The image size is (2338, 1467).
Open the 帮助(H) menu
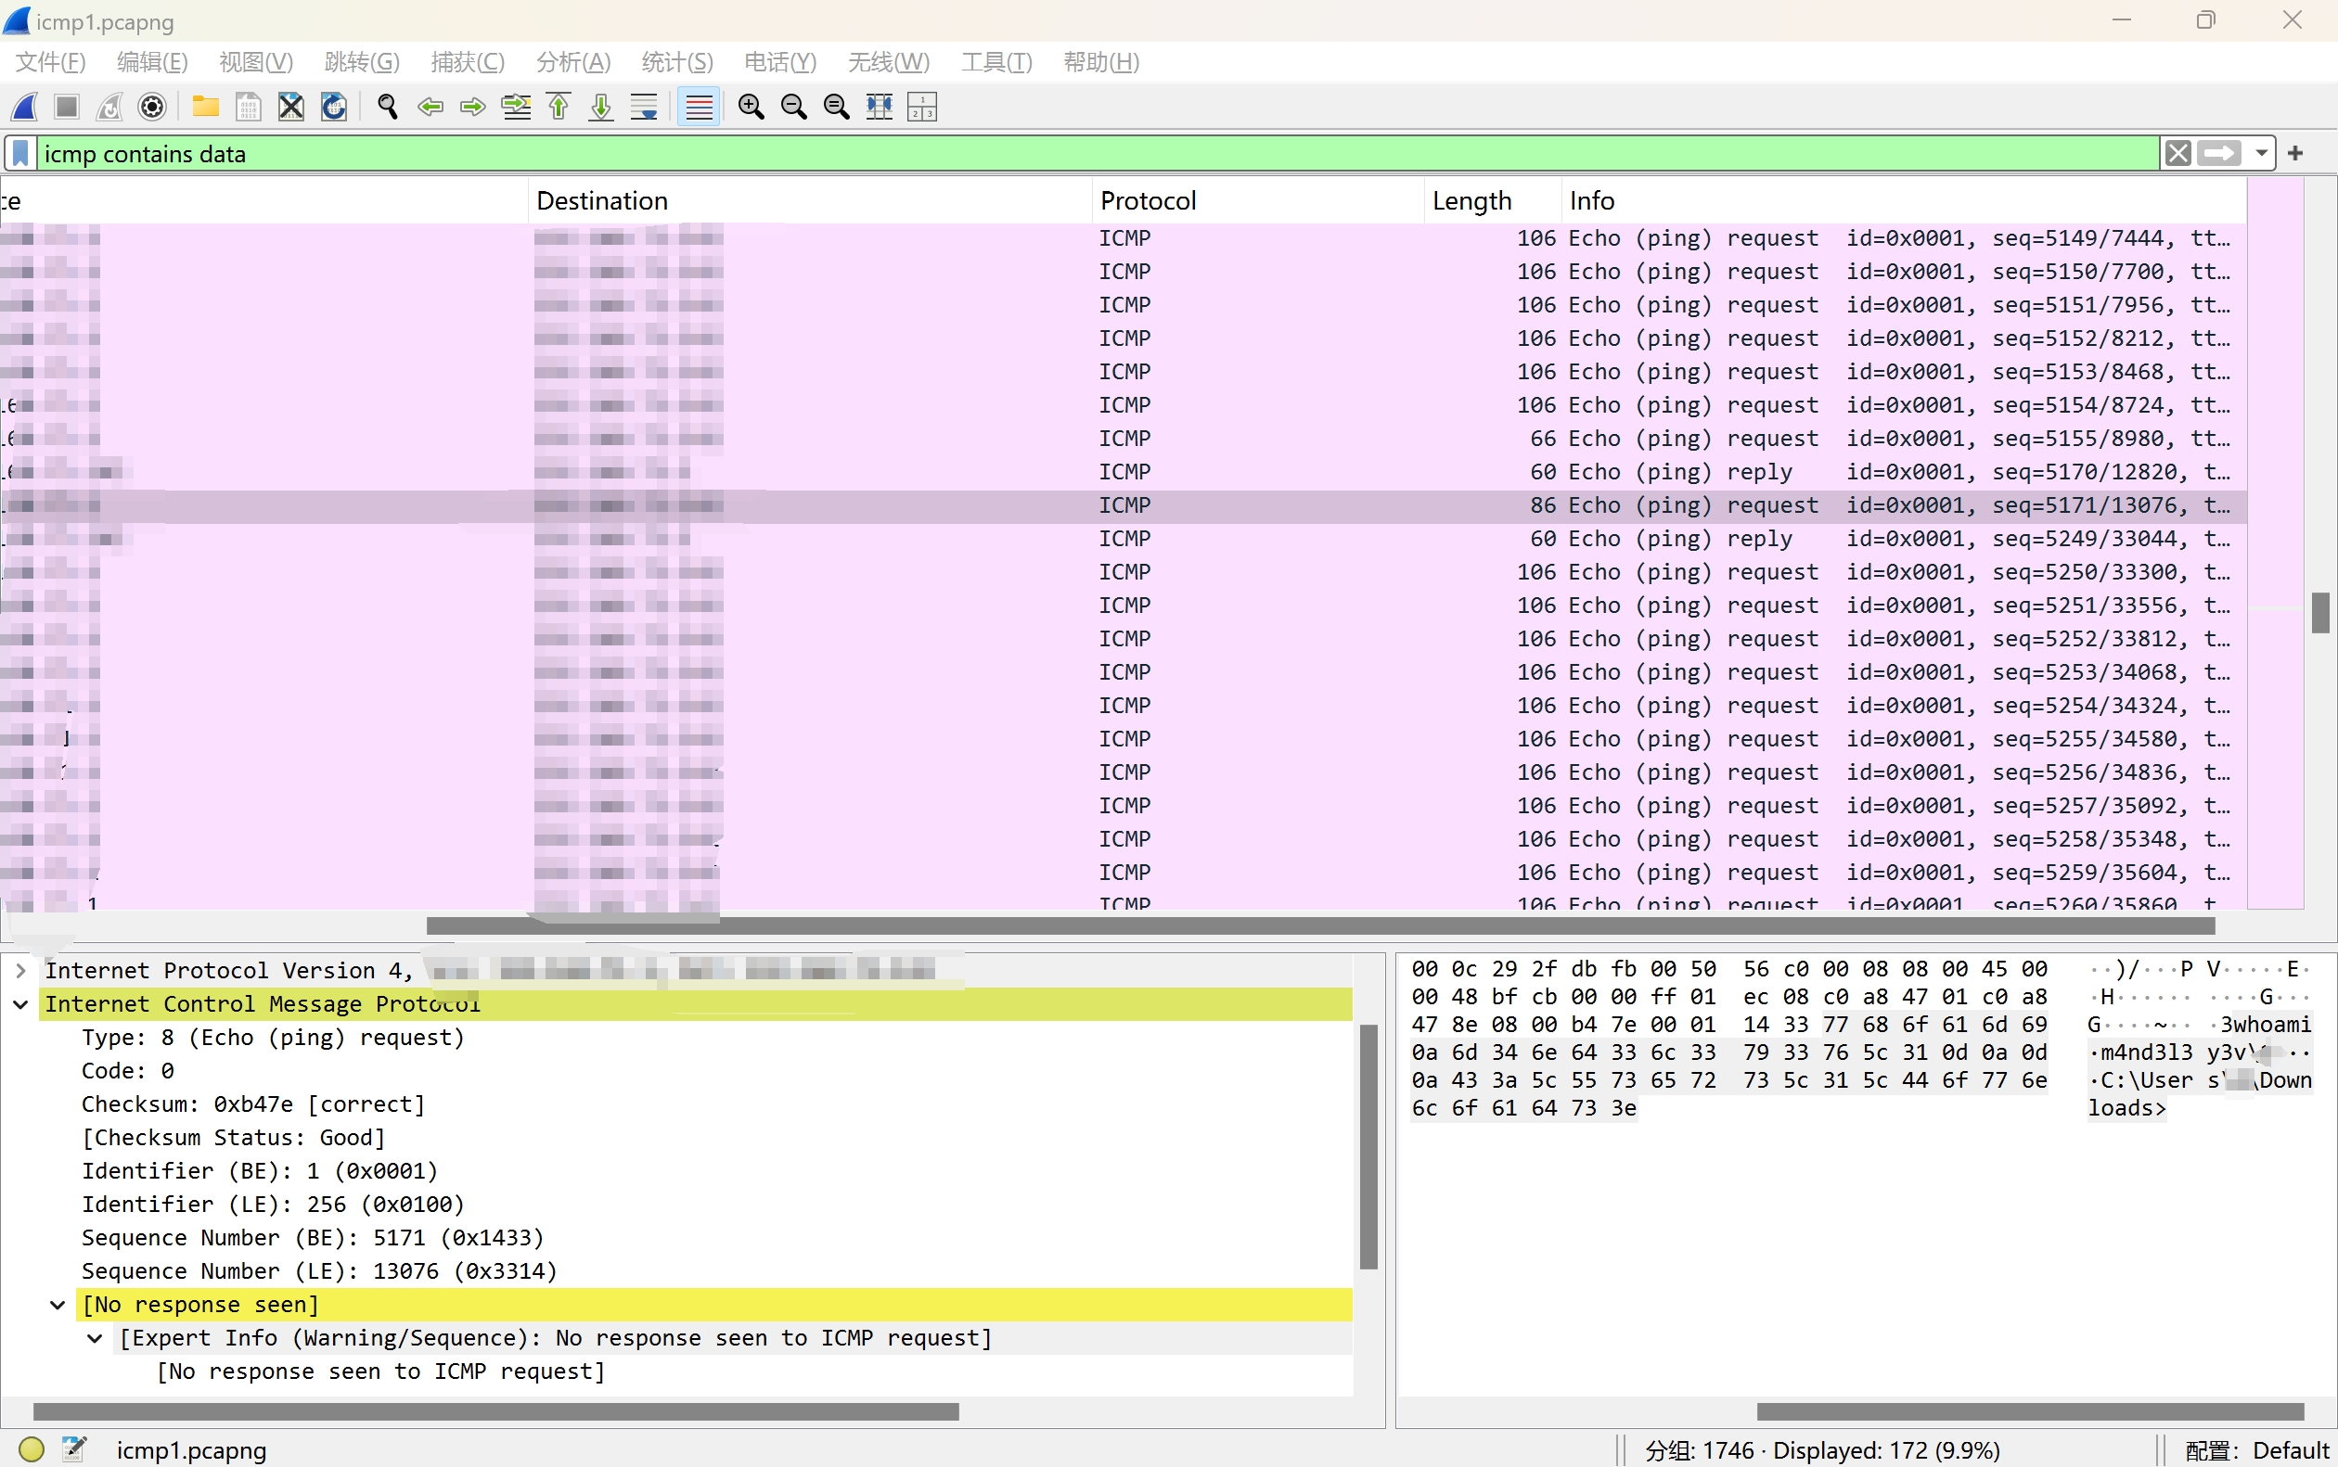click(1101, 62)
